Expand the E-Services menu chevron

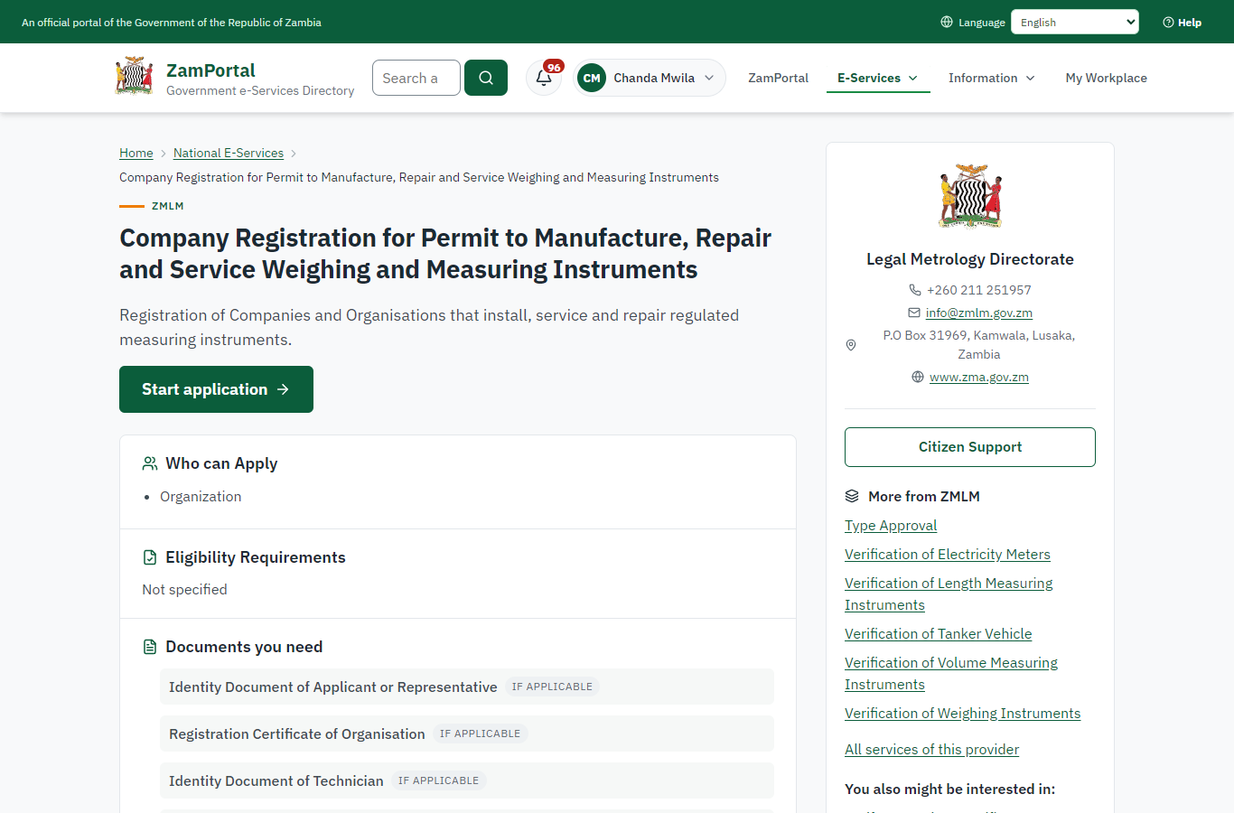pyautogui.click(x=913, y=79)
